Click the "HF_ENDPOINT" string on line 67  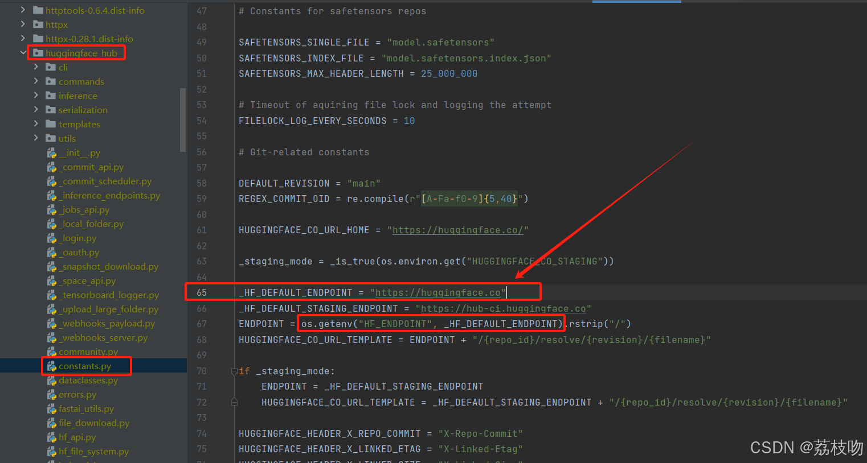(x=395, y=324)
